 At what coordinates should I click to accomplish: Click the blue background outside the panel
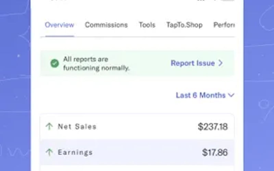[15, 85]
